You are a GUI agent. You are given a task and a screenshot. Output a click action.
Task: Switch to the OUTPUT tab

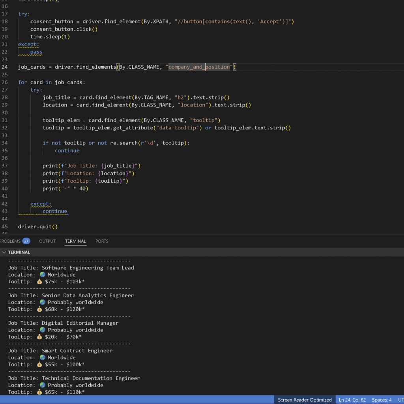coord(47,241)
